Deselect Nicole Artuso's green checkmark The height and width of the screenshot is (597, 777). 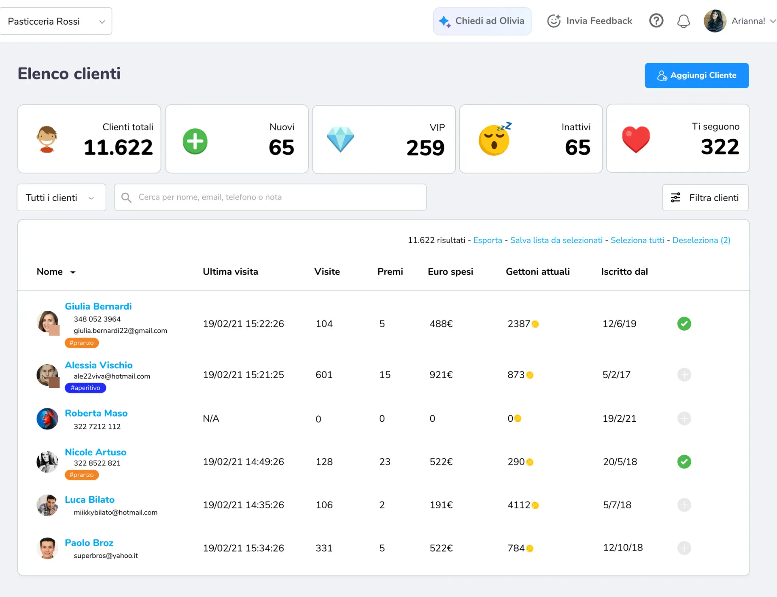coord(684,462)
